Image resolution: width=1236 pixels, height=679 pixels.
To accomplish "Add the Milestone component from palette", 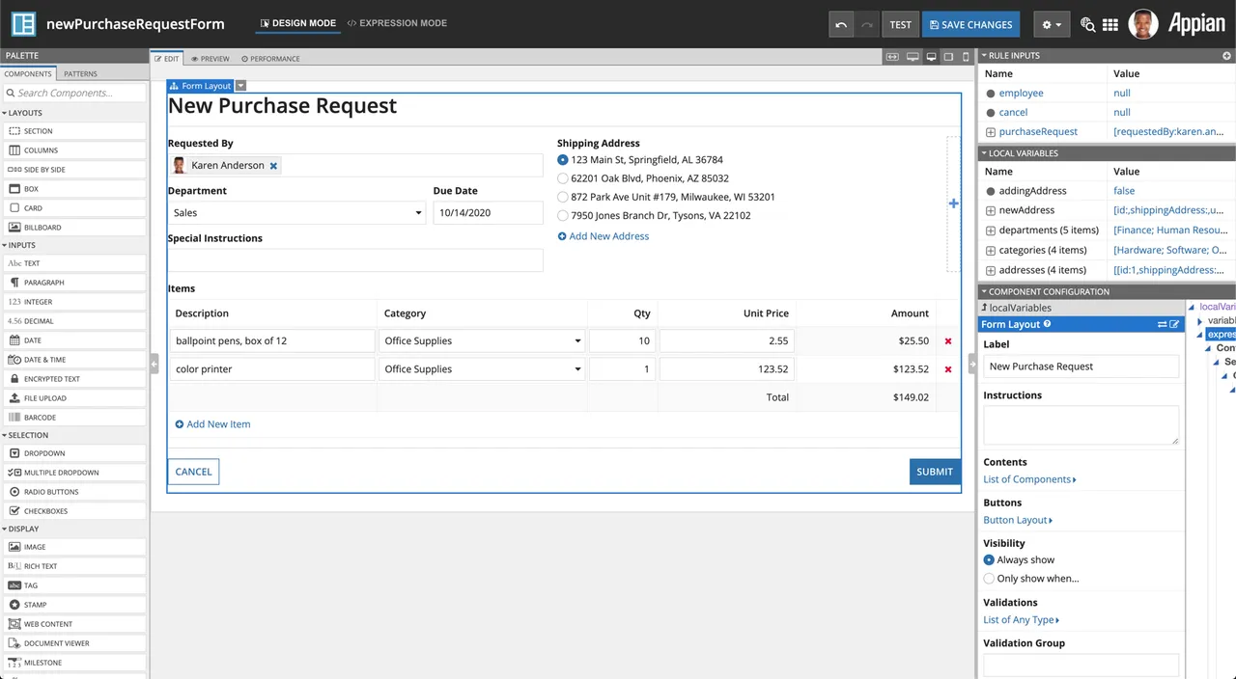I will (74, 663).
